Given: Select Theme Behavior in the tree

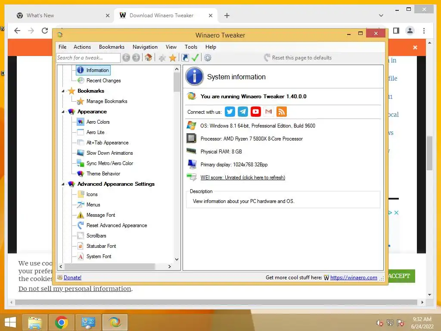Looking at the screenshot, I should pos(103,174).
